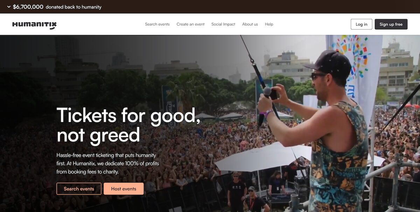Open the Humanitix logo home link
Image resolution: width=420 pixels, height=212 pixels.
coord(34,25)
